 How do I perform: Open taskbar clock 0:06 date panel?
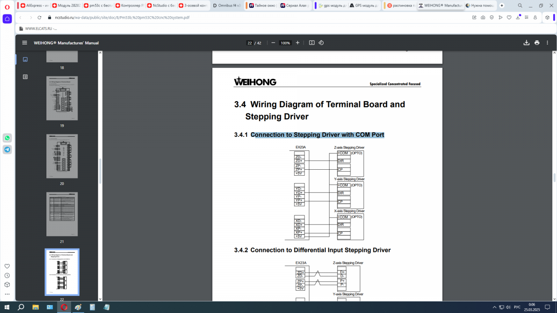[x=531, y=307]
